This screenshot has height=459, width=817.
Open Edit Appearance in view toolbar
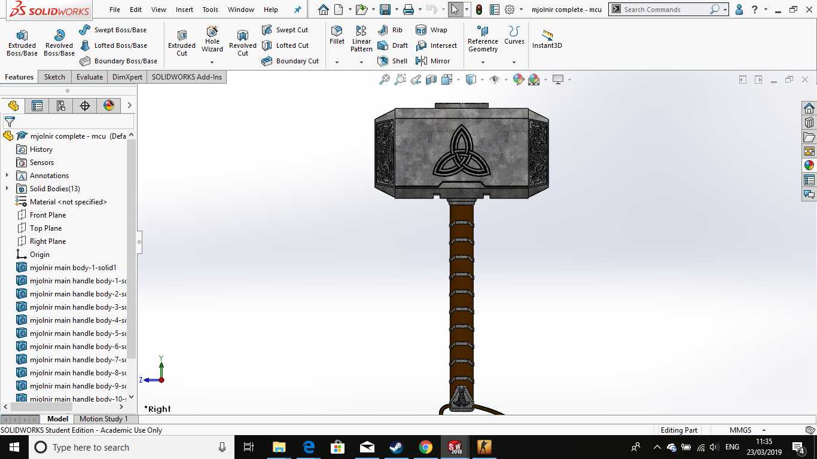tap(519, 79)
